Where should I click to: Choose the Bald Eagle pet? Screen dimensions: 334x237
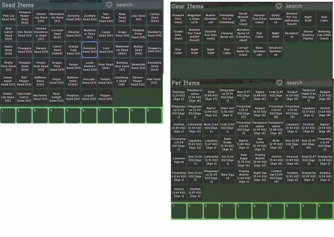(x=244, y=160)
